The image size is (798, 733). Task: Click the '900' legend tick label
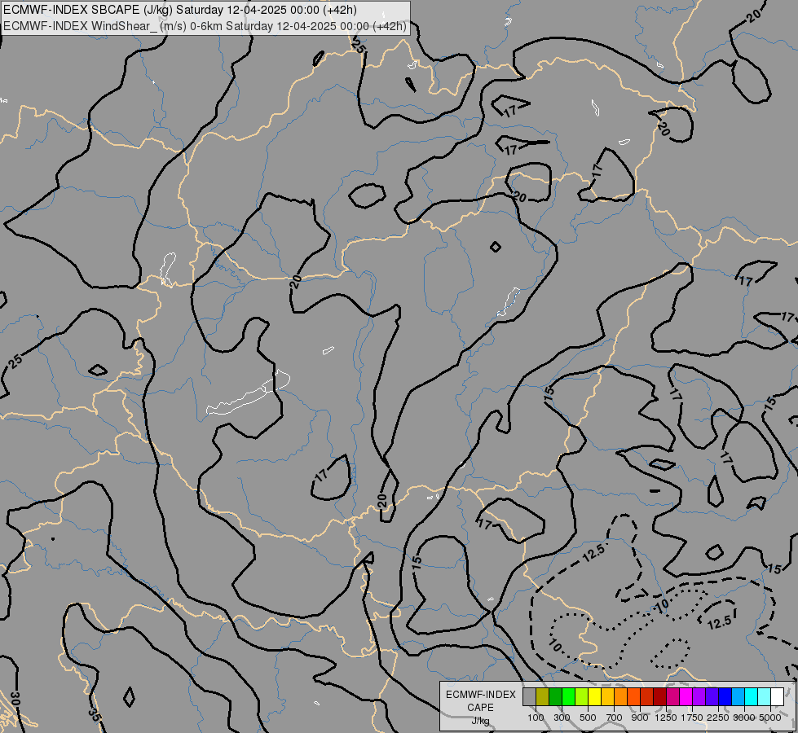[640, 718]
